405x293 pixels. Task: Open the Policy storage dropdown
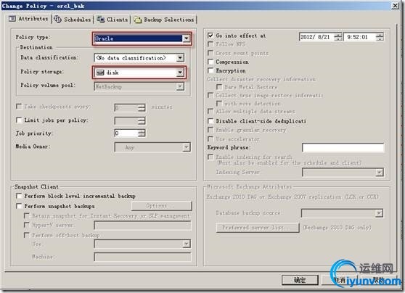[180, 73]
